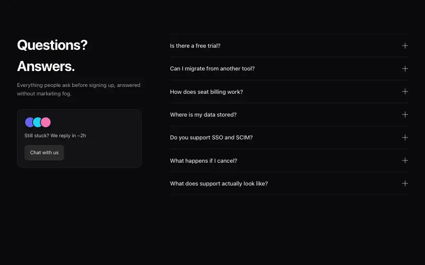
Task: Click plus icon for SSO and SCIM question
Action: coord(405,138)
